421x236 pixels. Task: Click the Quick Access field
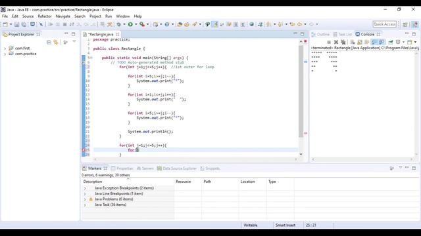(384, 24)
